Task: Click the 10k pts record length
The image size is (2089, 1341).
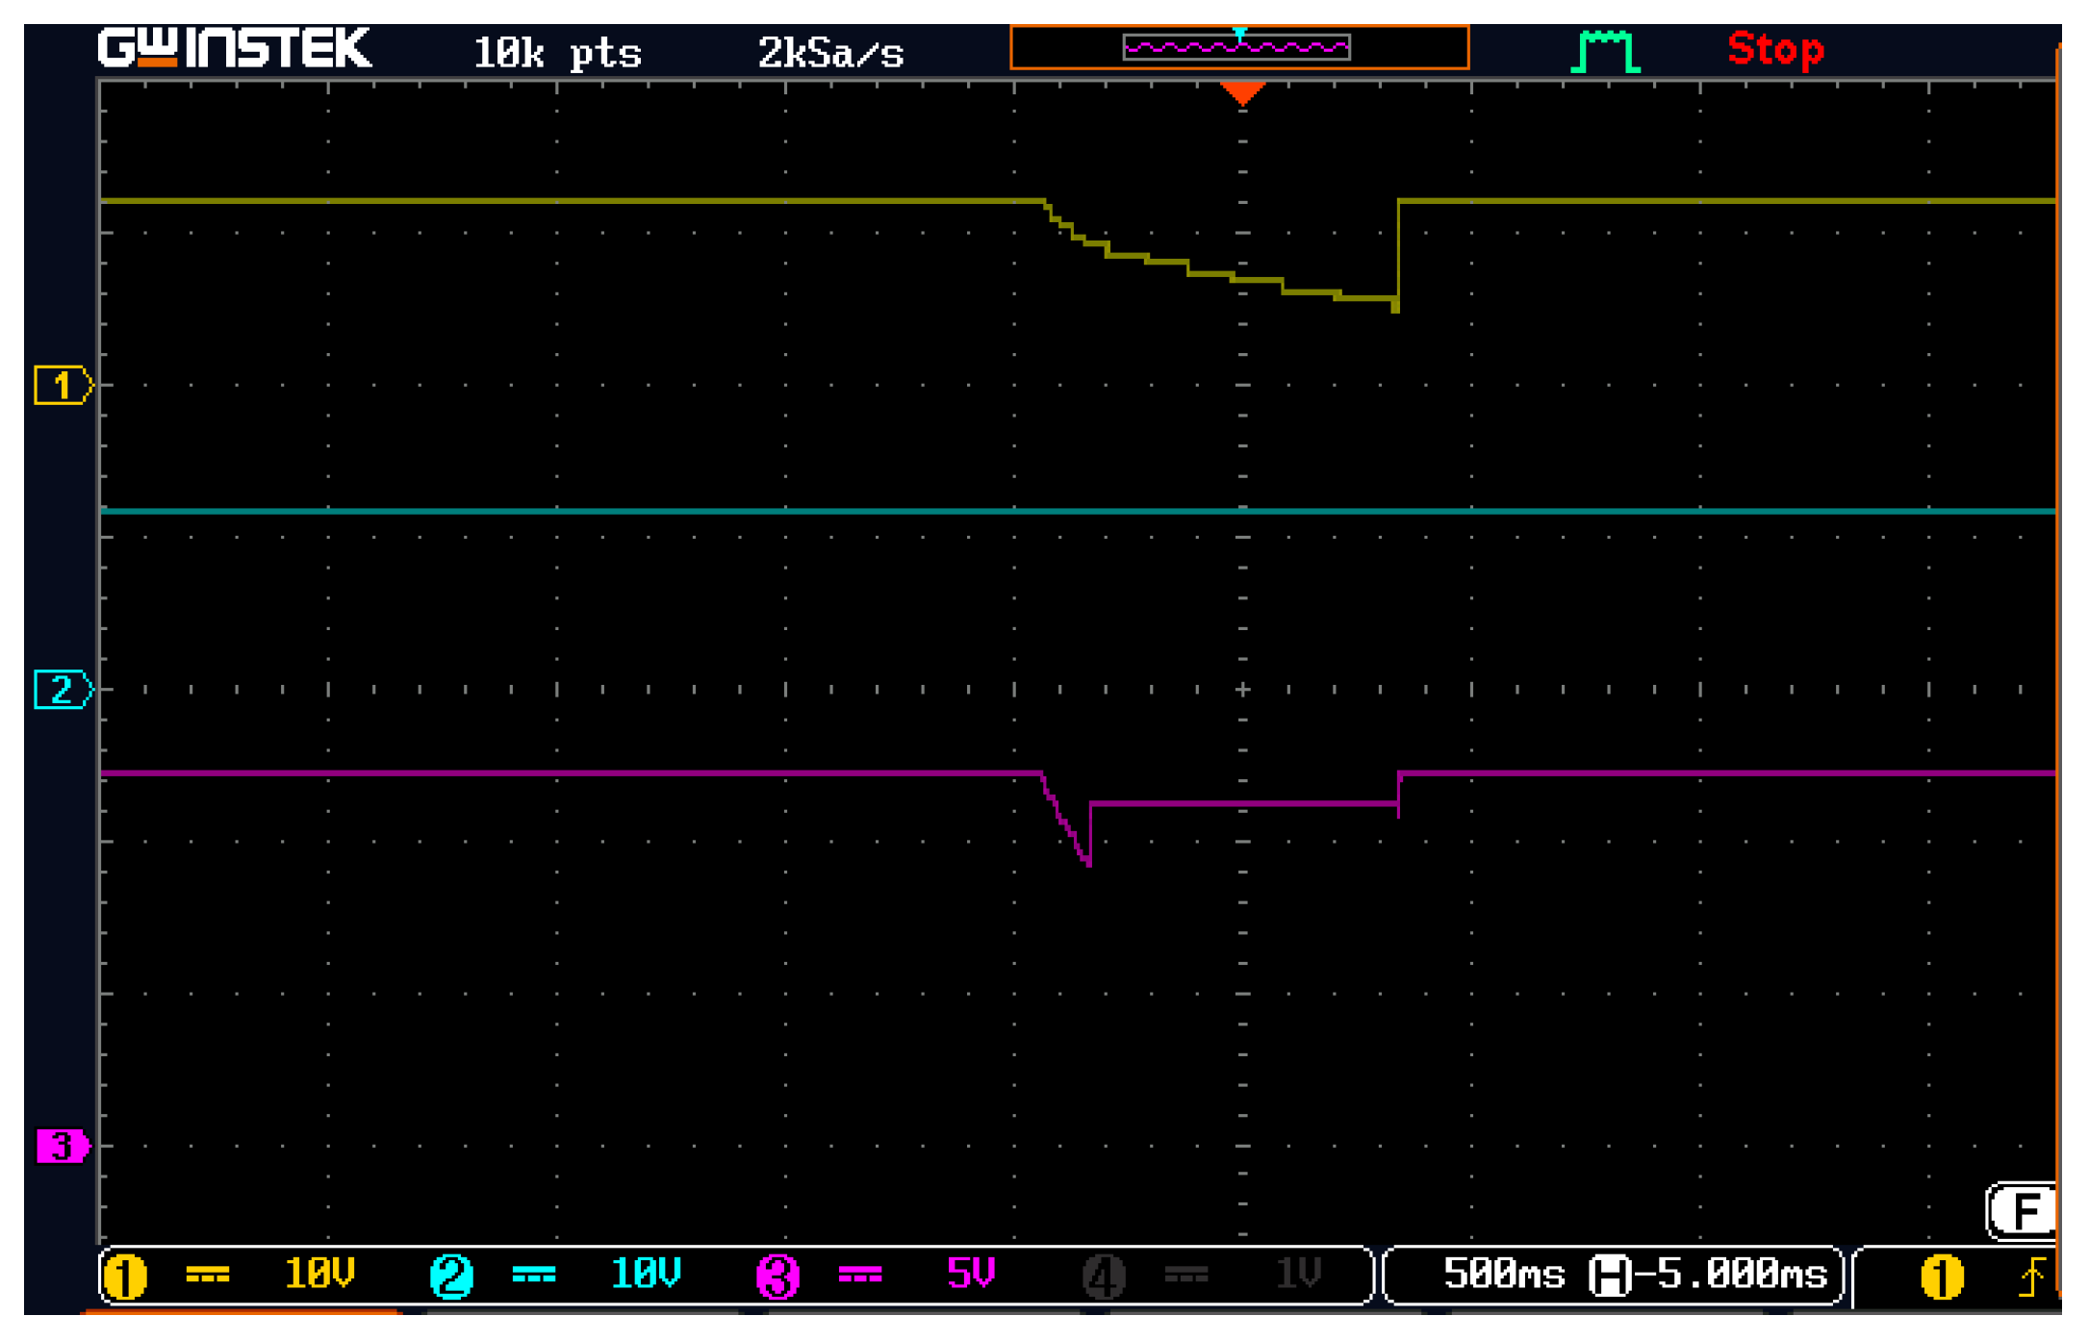Action: pos(557,53)
